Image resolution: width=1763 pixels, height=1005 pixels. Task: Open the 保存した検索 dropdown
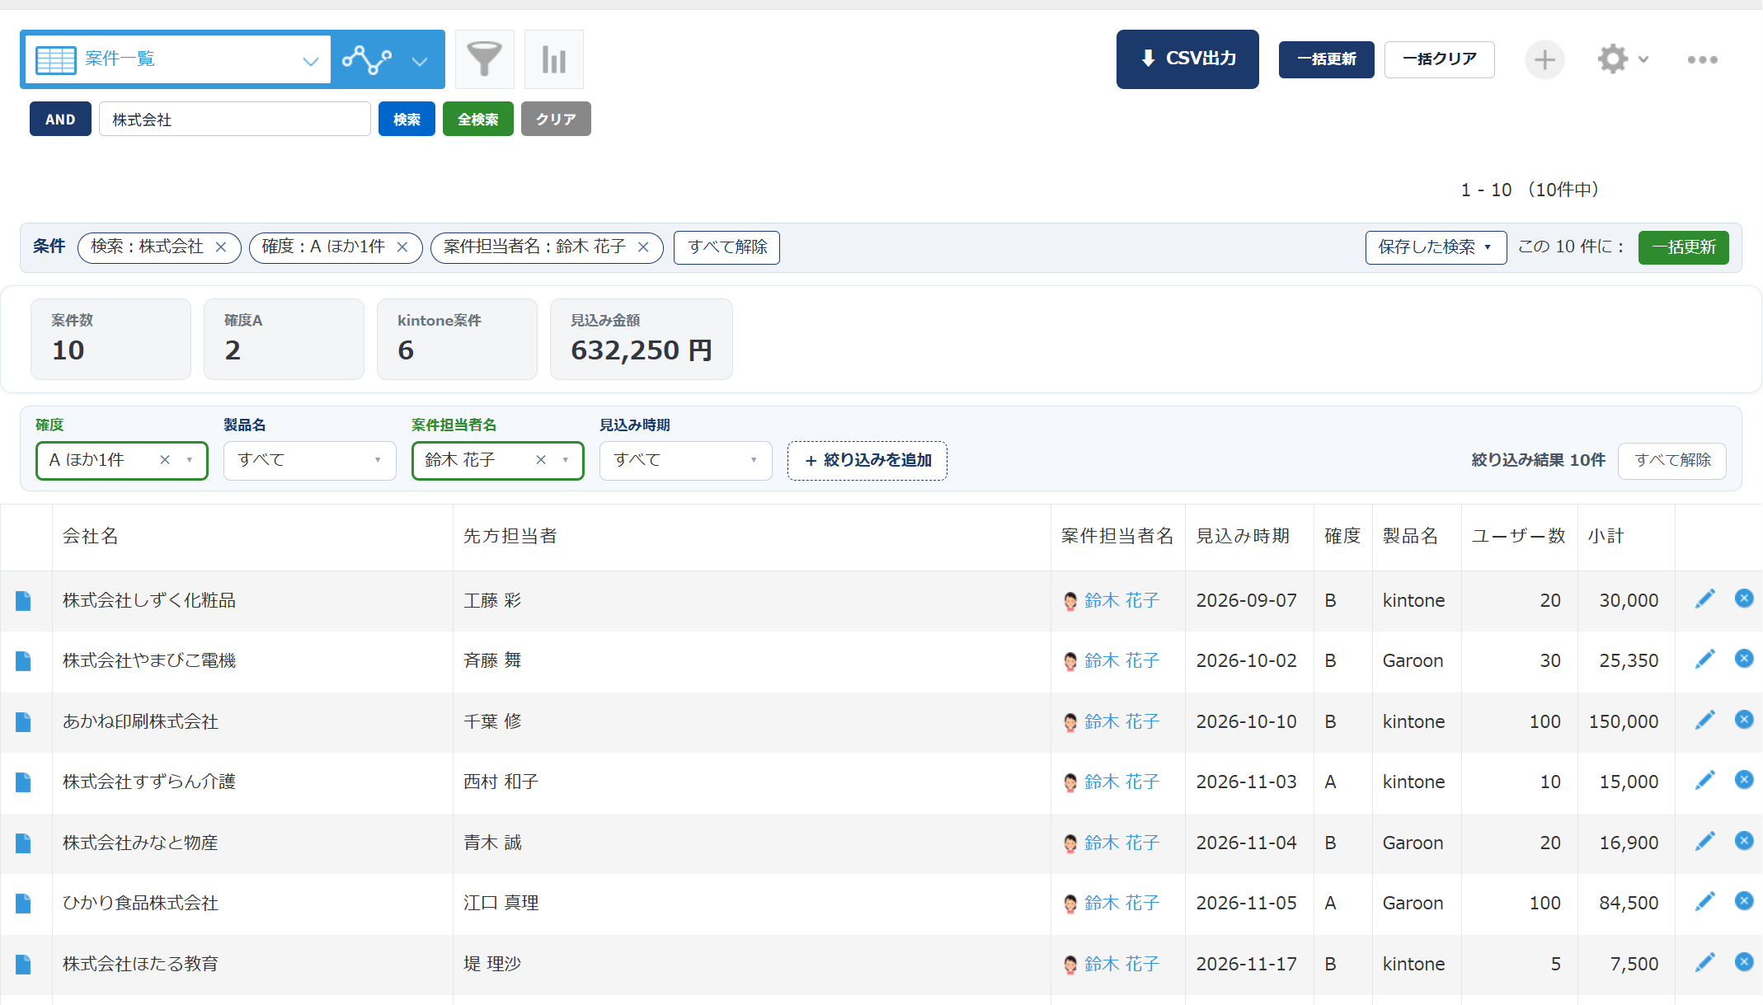pyautogui.click(x=1436, y=247)
